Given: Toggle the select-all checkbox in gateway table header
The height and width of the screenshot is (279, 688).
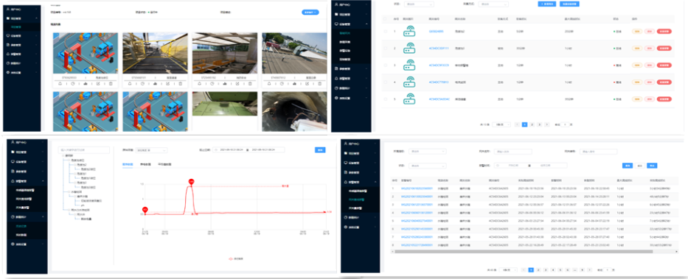Looking at the screenshot, I should (x=385, y=19).
